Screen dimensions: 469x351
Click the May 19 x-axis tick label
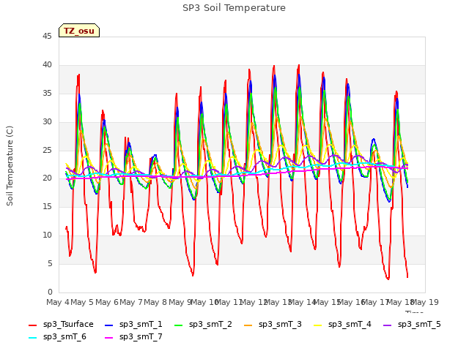pyautogui.click(x=425, y=302)
